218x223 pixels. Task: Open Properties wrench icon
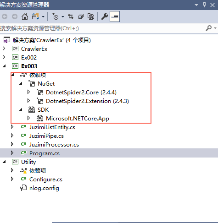pos(105,16)
